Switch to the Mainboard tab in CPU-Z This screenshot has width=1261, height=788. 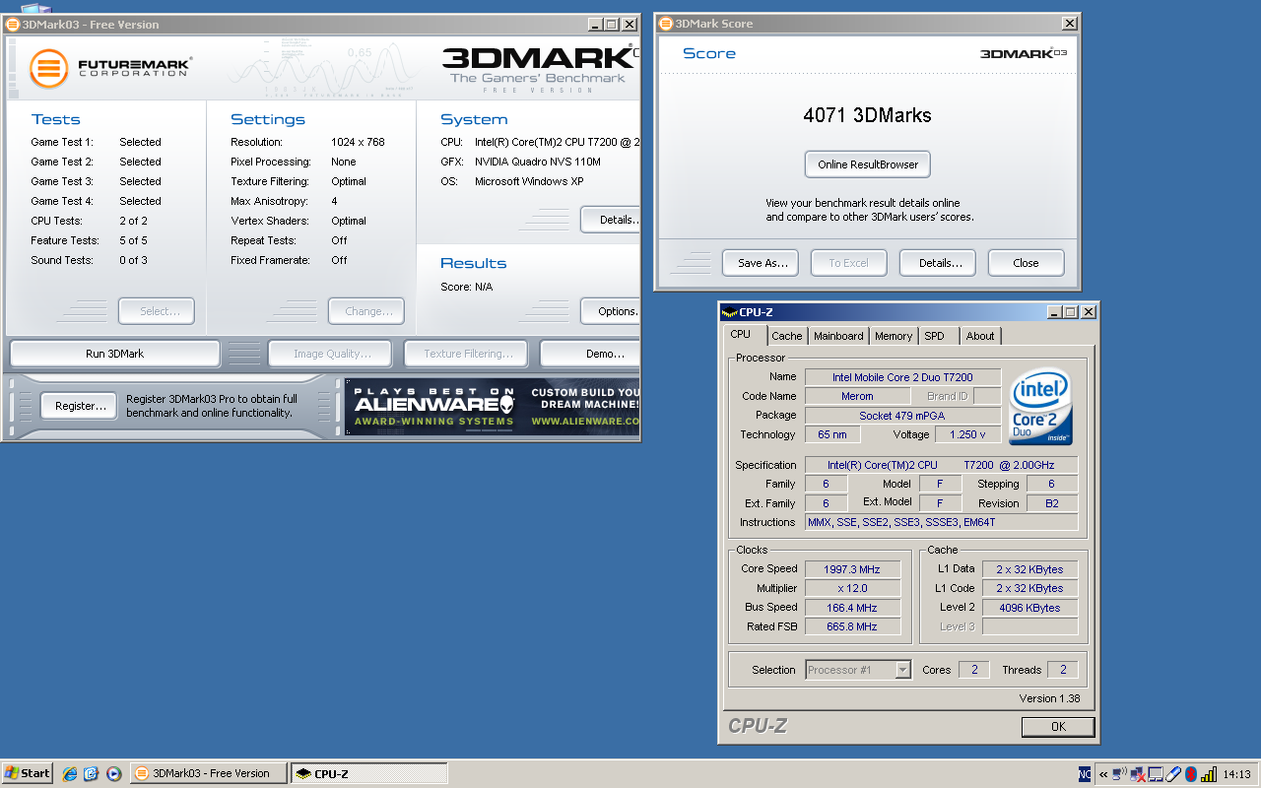[x=838, y=336]
